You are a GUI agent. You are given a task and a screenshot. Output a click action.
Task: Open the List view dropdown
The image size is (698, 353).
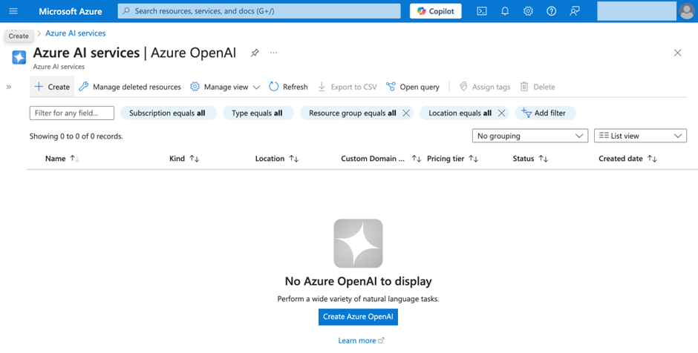pyautogui.click(x=640, y=136)
